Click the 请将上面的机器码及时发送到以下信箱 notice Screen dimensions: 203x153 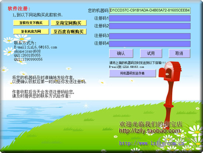pos(138,63)
